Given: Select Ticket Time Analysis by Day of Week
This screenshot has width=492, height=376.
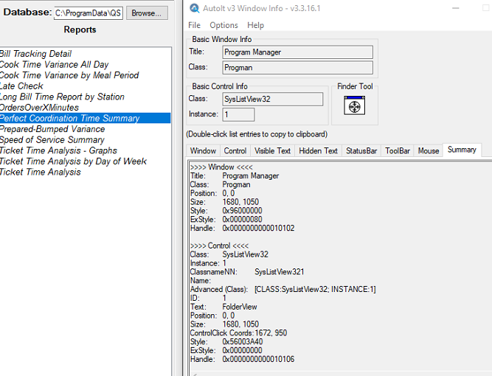Looking at the screenshot, I should click(x=86, y=161).
